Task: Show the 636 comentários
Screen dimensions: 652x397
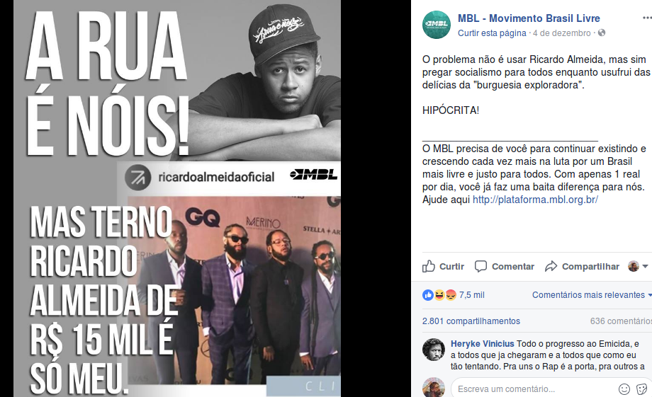Action: point(621,321)
